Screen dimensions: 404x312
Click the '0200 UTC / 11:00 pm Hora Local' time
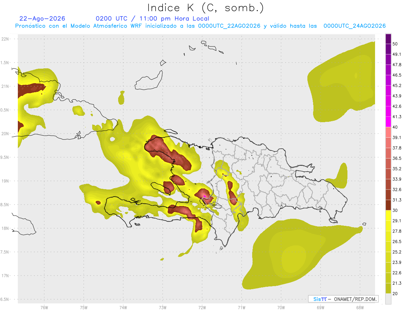point(153,19)
